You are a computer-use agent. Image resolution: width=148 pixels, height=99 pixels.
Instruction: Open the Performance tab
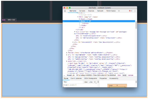tap(111, 11)
